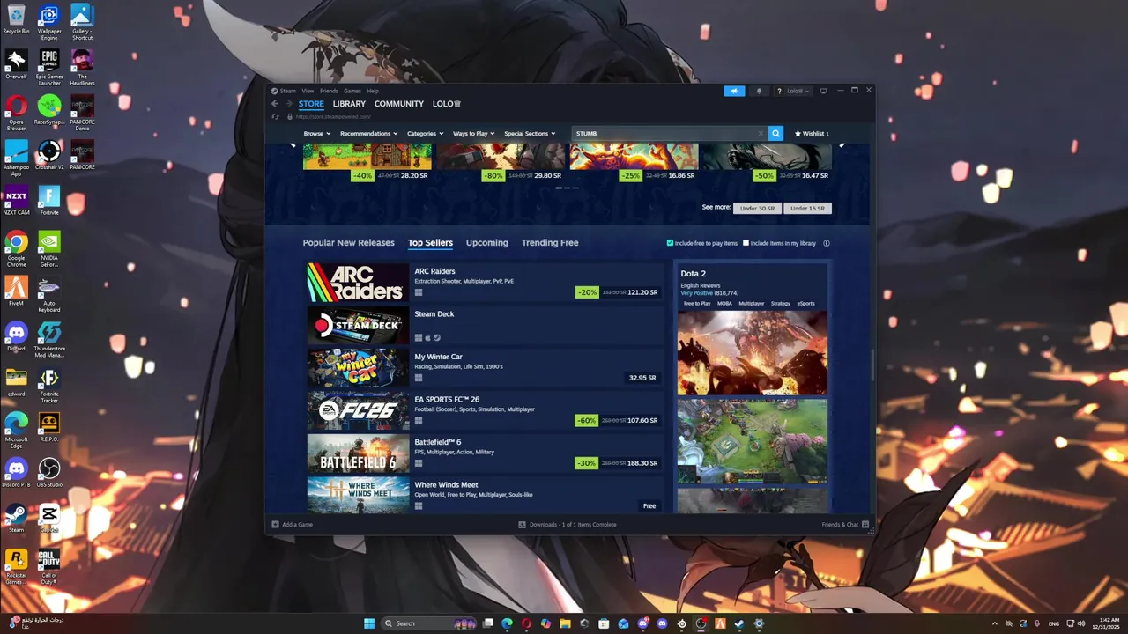Open the Rockstar Games desktop icon
Screen dimensions: 1128x634
16,566
